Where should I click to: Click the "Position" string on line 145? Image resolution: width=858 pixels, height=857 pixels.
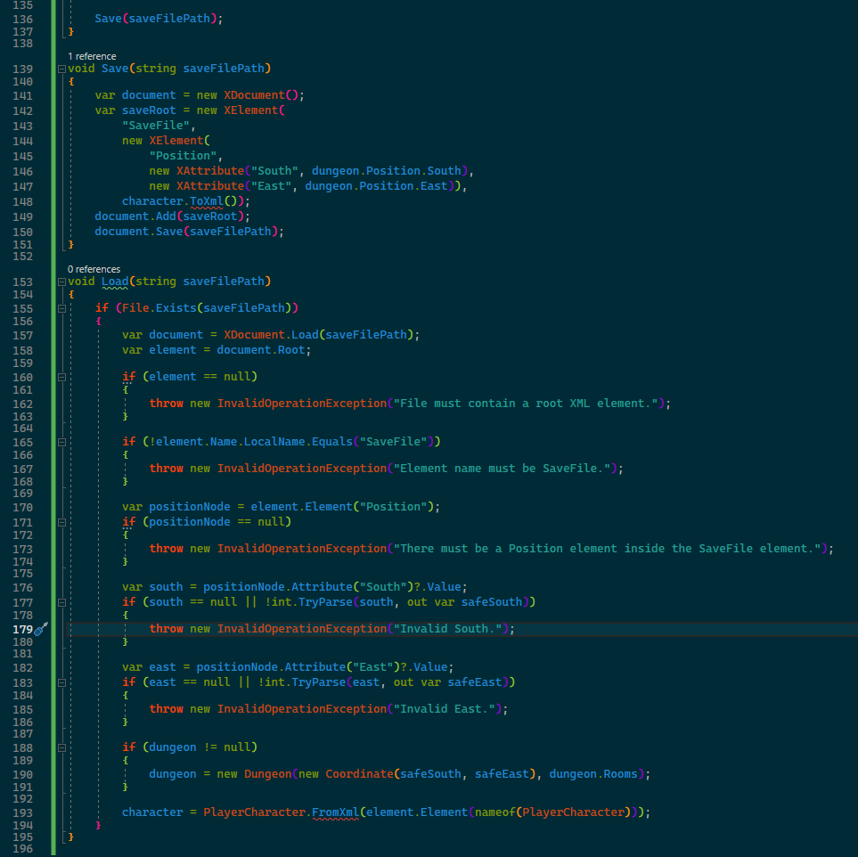183,156
